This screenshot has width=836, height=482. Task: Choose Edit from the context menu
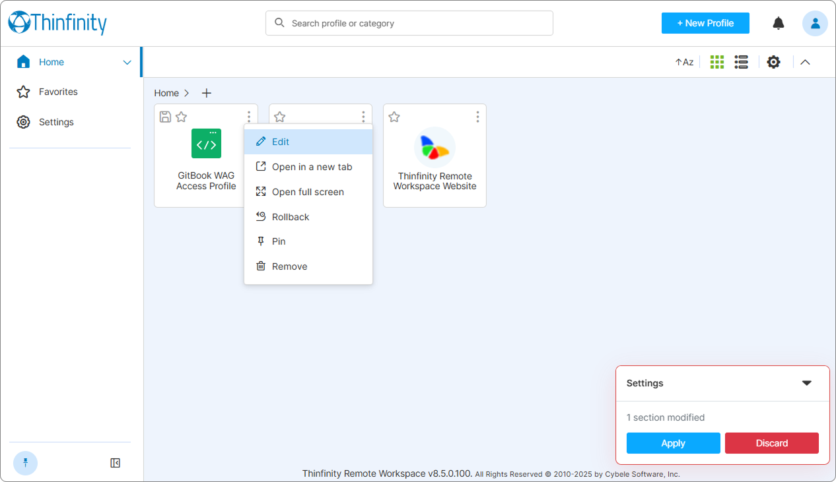[308, 142]
